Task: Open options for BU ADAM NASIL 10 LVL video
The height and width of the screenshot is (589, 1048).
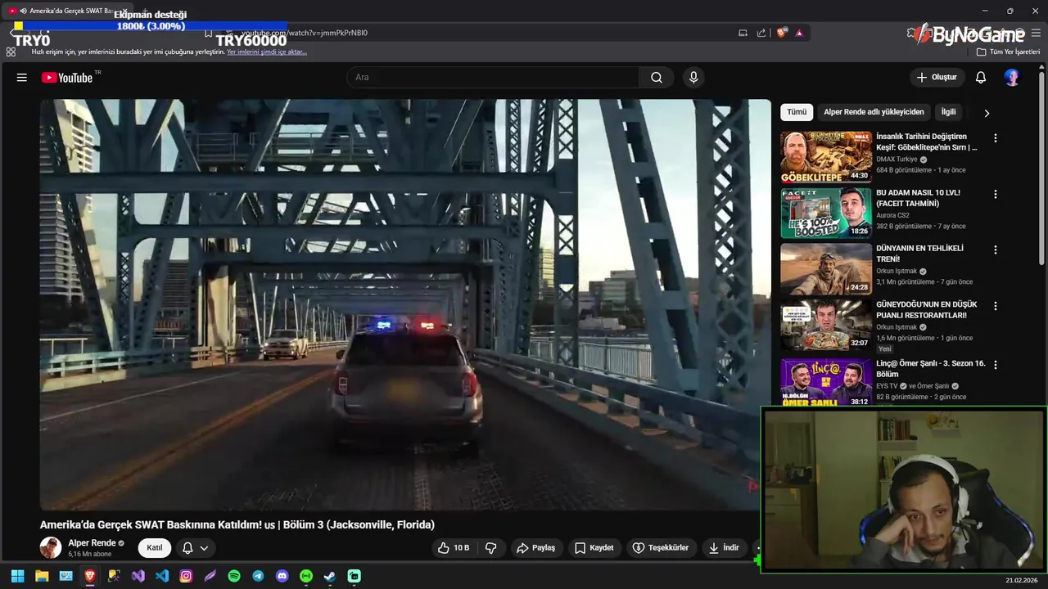Action: pyautogui.click(x=996, y=195)
